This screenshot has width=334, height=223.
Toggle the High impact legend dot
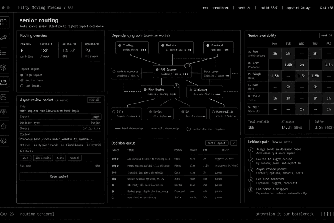click(22, 75)
